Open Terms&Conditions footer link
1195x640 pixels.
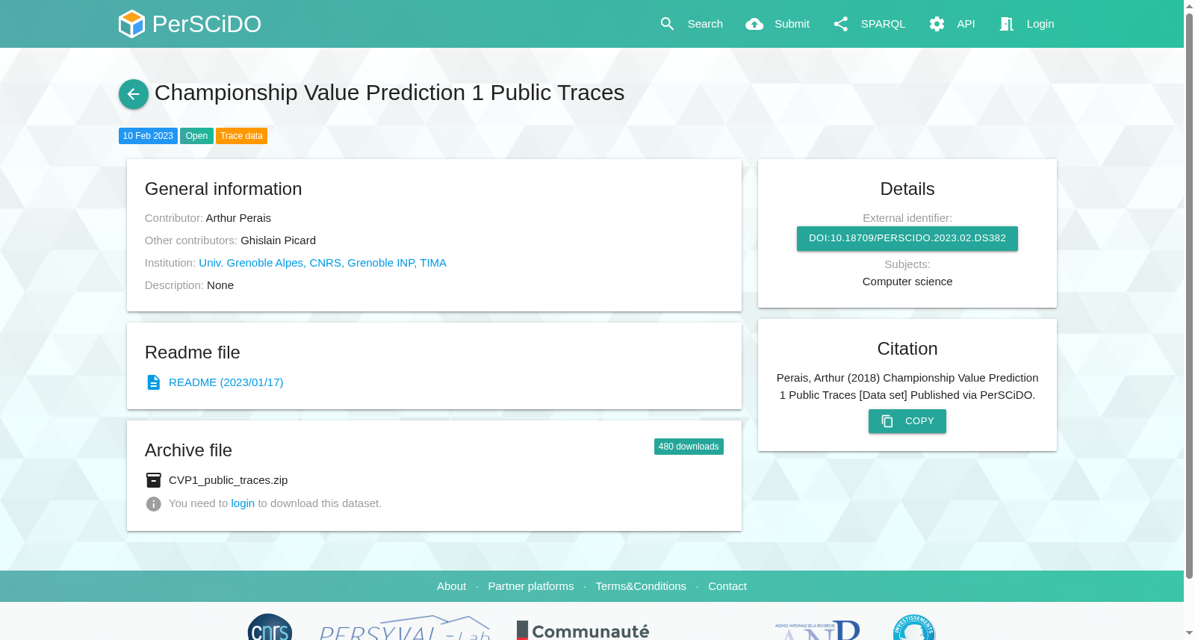pyautogui.click(x=641, y=586)
